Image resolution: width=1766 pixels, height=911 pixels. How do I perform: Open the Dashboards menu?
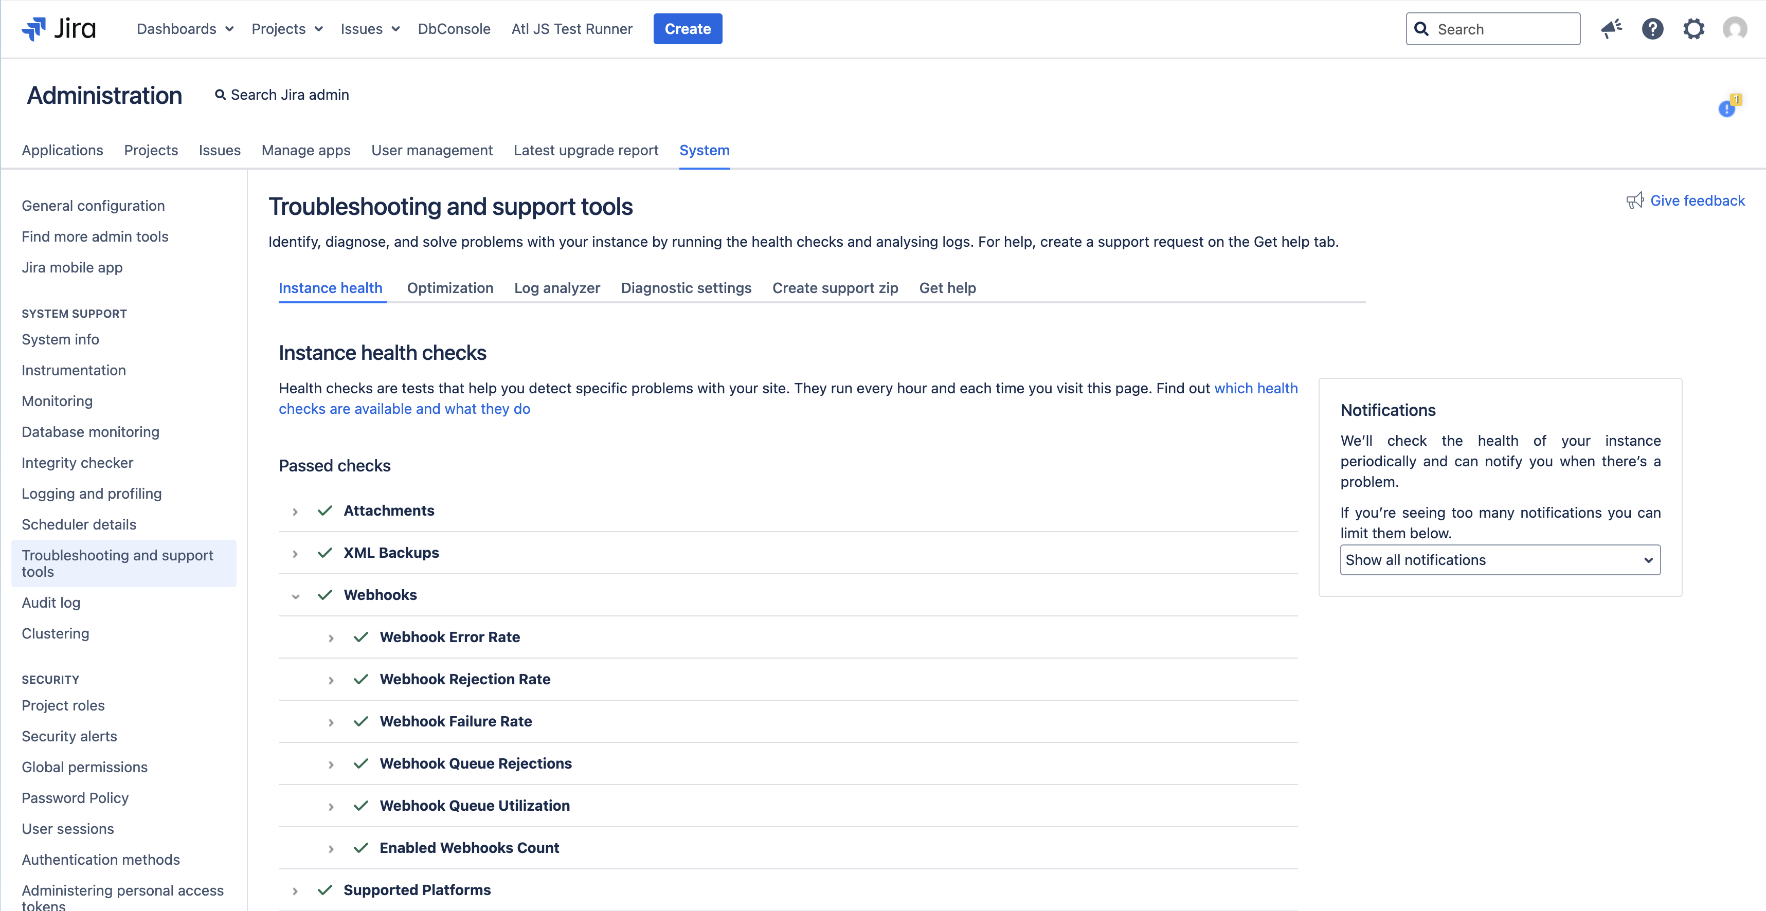(185, 29)
